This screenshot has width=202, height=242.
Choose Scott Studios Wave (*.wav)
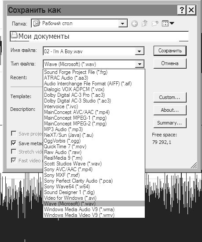pyautogui.click(x=94, y=164)
